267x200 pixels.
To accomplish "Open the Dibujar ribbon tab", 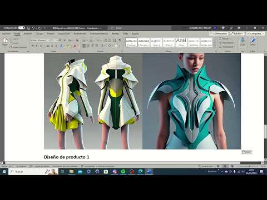I will [39, 33].
